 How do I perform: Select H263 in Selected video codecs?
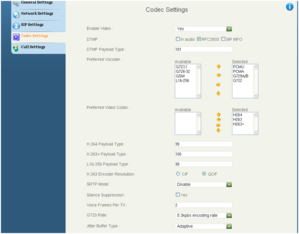click(237, 120)
